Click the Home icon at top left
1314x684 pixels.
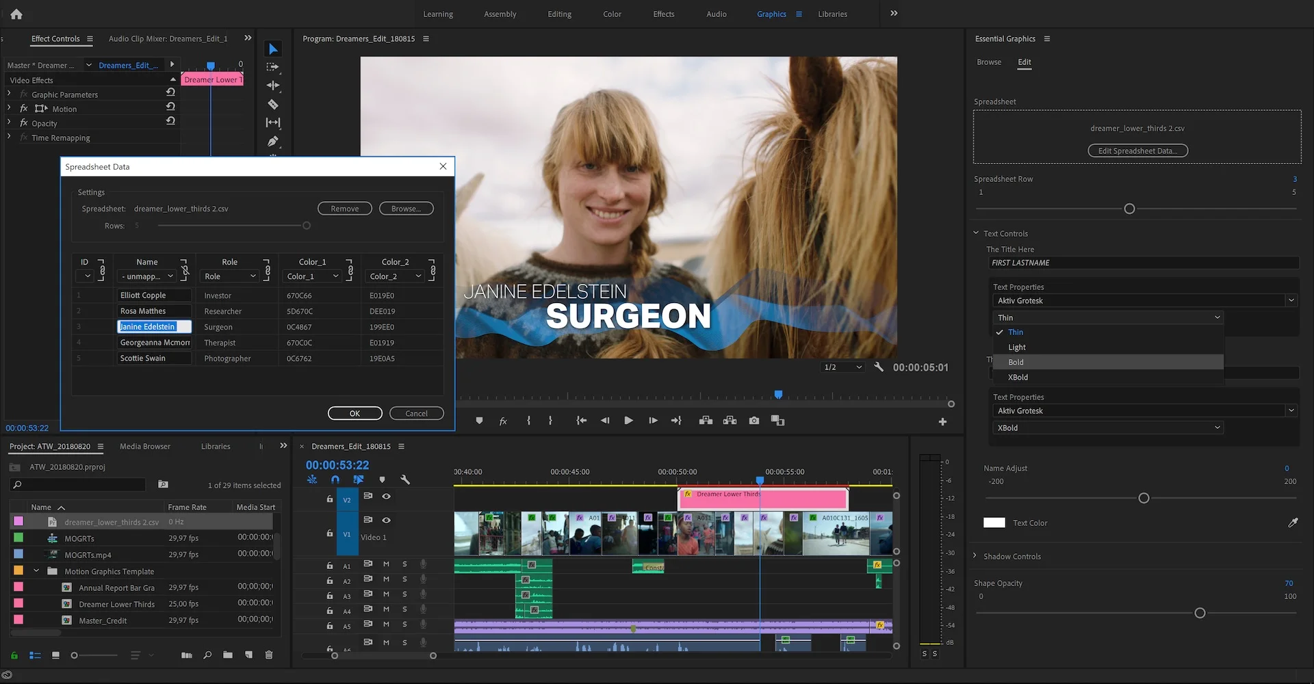[16, 14]
